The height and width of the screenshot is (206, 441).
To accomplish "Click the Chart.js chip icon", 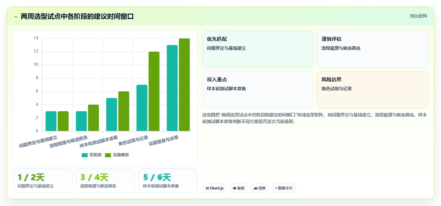I will pyautogui.click(x=207, y=188).
